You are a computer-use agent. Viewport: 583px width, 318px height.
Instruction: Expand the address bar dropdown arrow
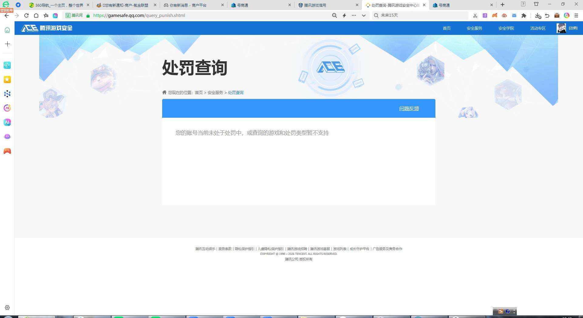tap(364, 15)
